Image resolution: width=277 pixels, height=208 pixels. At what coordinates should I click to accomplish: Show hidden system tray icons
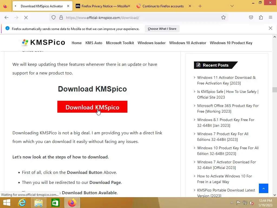(x=232, y=203)
